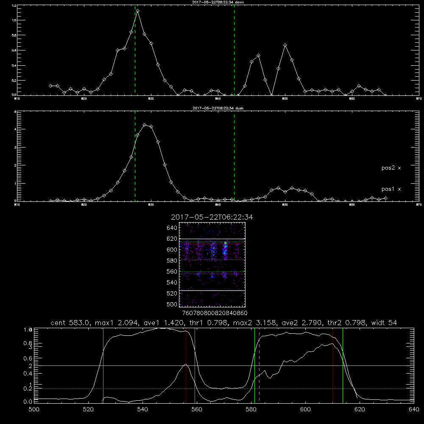Click the highest diamond marker in dawn plot

point(138,11)
